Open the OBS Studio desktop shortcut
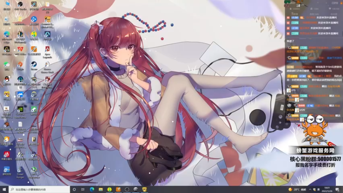Viewport: 343px width, 193px height. point(20,6)
